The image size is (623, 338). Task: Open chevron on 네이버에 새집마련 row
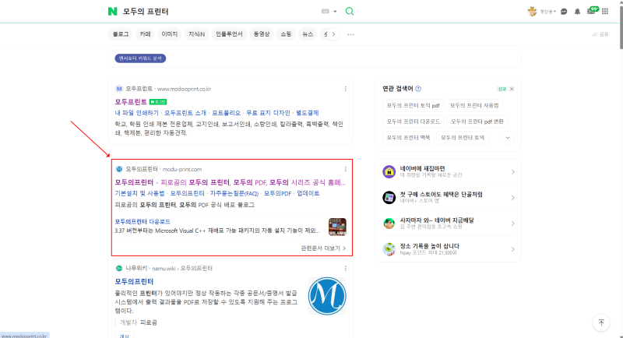point(513,172)
